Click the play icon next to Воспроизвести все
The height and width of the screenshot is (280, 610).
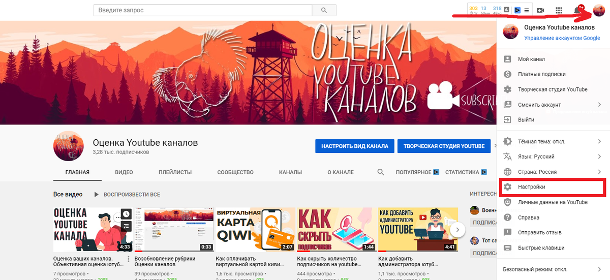coord(96,195)
